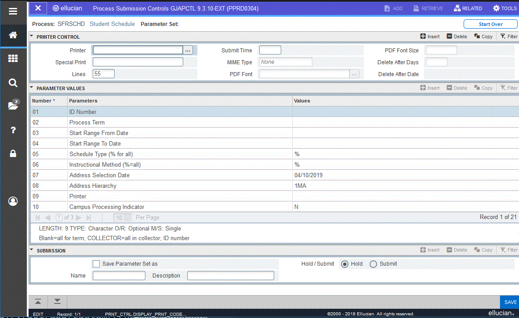
Task: Open the PDF Font lookup ellipsis button
Action: tap(354, 74)
